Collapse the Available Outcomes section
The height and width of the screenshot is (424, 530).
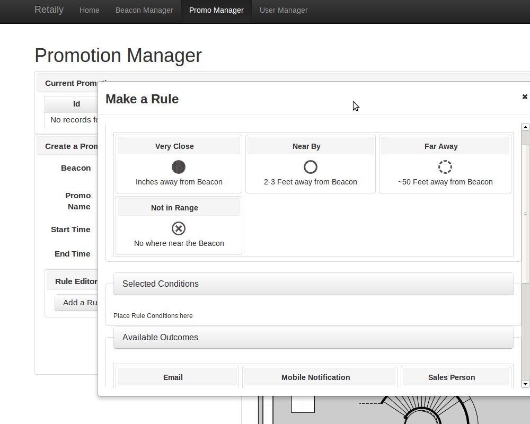pos(313,338)
